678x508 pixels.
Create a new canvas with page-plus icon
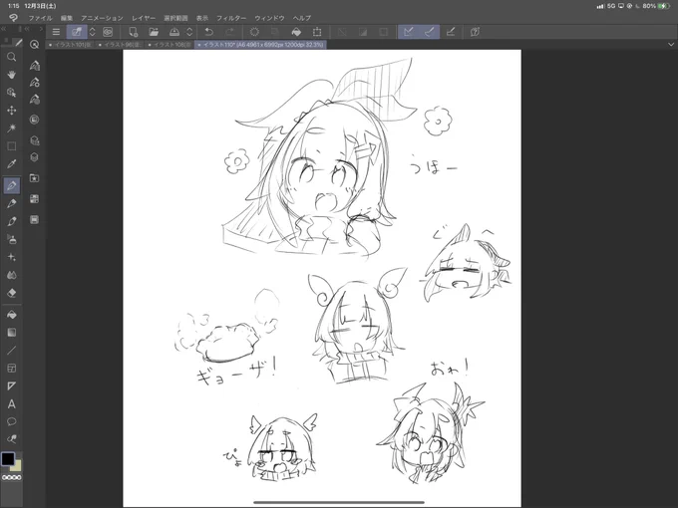[x=134, y=32]
